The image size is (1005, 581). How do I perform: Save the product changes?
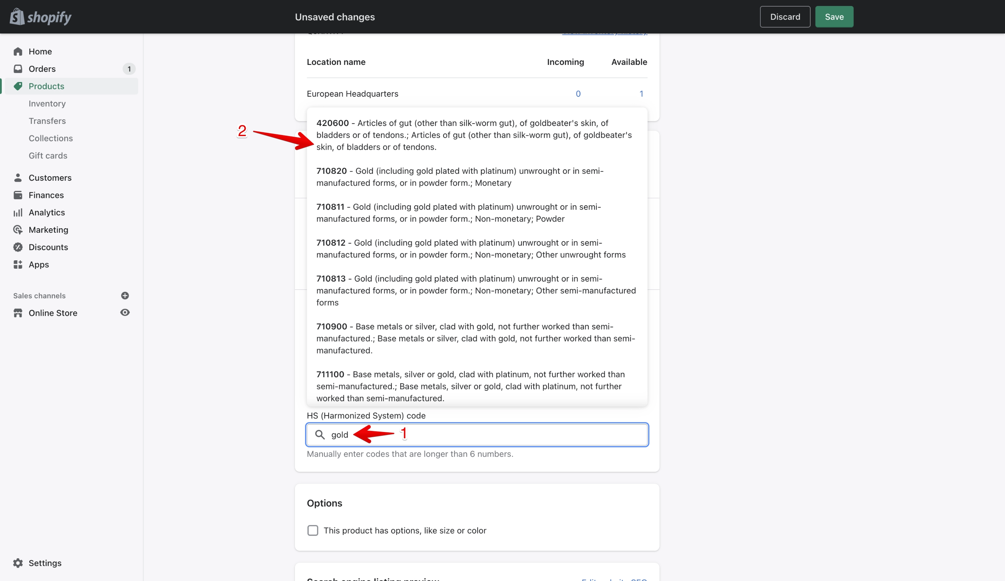[x=834, y=17]
